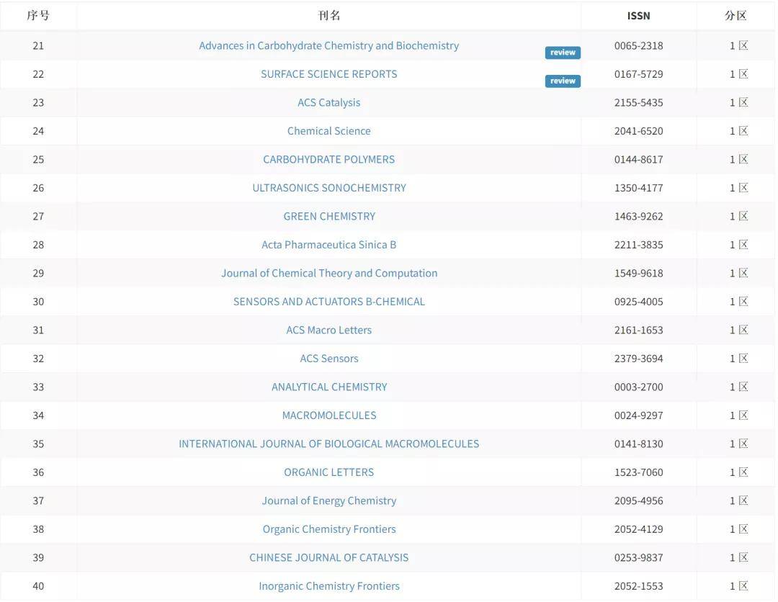
Task: Open Journal of Chemical Theory and Computation
Action: [x=328, y=273]
